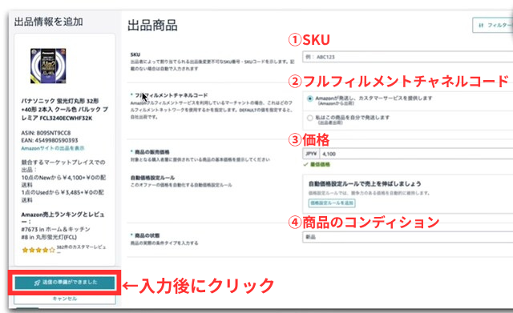Click the SKU input field with ABC123 placeholder
Viewport: 513px width, 313px height.
pos(408,57)
